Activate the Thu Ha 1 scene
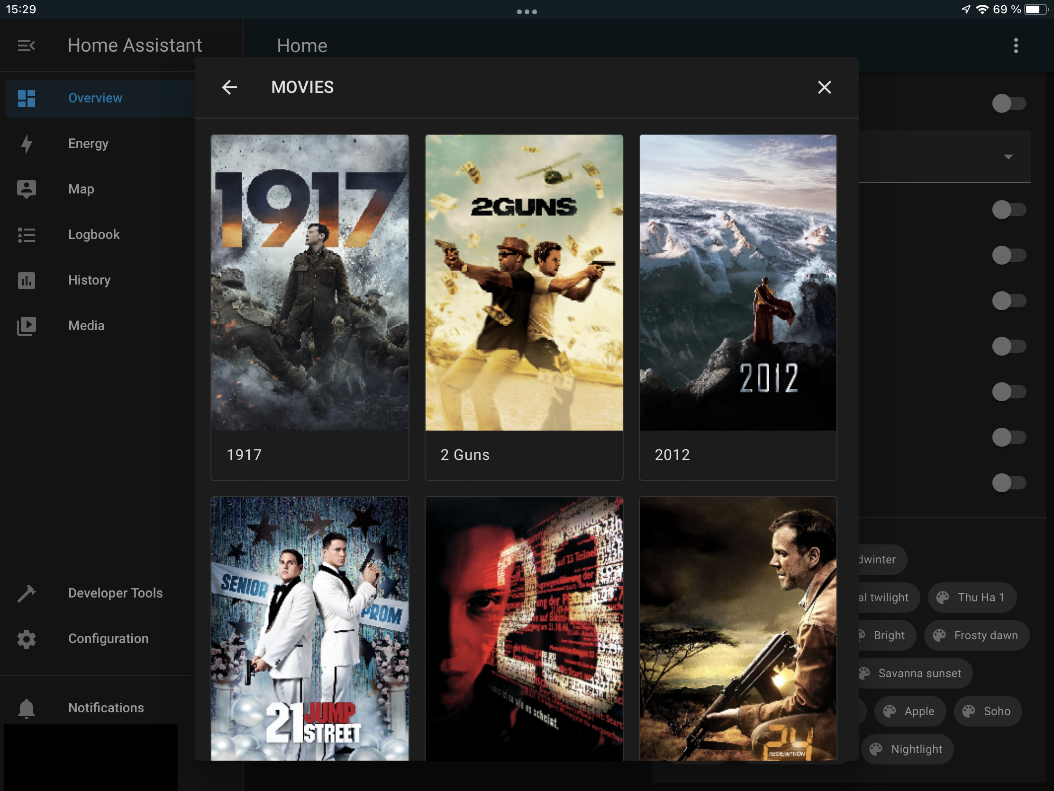Image resolution: width=1054 pixels, height=791 pixels. 972,598
